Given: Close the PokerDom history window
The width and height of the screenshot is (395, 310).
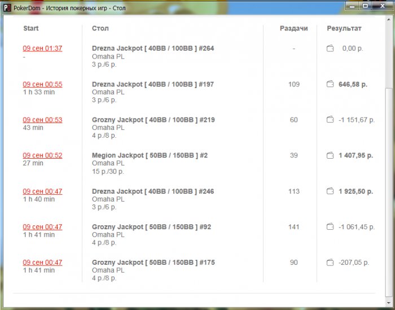Looking at the screenshot, I should pos(383,6).
